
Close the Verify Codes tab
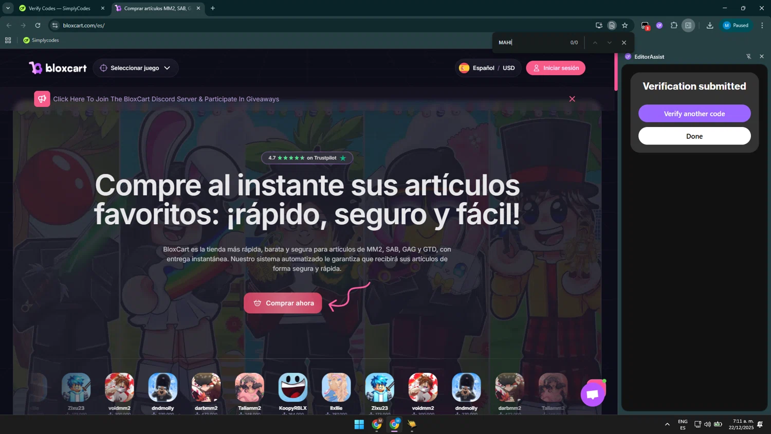tap(102, 8)
